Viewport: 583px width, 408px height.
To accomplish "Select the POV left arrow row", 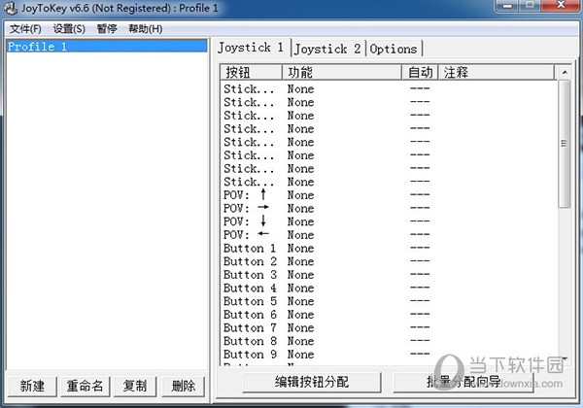I will pos(389,235).
